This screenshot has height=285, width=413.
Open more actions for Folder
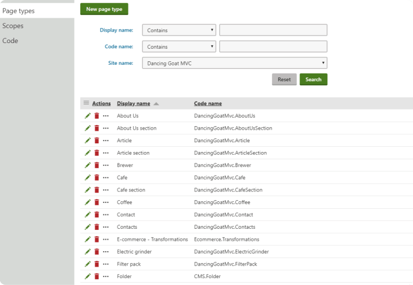106,276
